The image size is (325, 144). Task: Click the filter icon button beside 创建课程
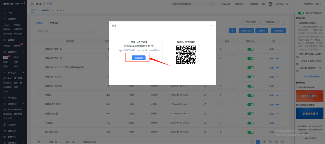(x=232, y=31)
